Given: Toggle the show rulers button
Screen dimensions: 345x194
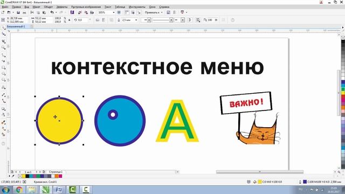Looking at the screenshot, I should pyautogui.click(x=127, y=12).
